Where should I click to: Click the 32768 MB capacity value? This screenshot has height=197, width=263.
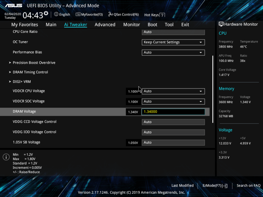coord(226,116)
